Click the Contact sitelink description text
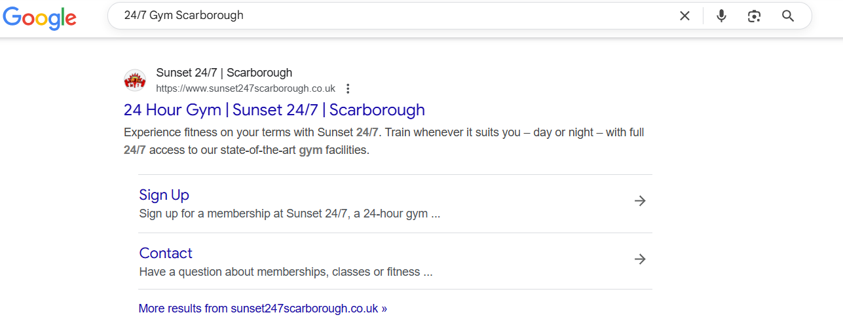Viewport: 843px width, 319px height. click(286, 271)
